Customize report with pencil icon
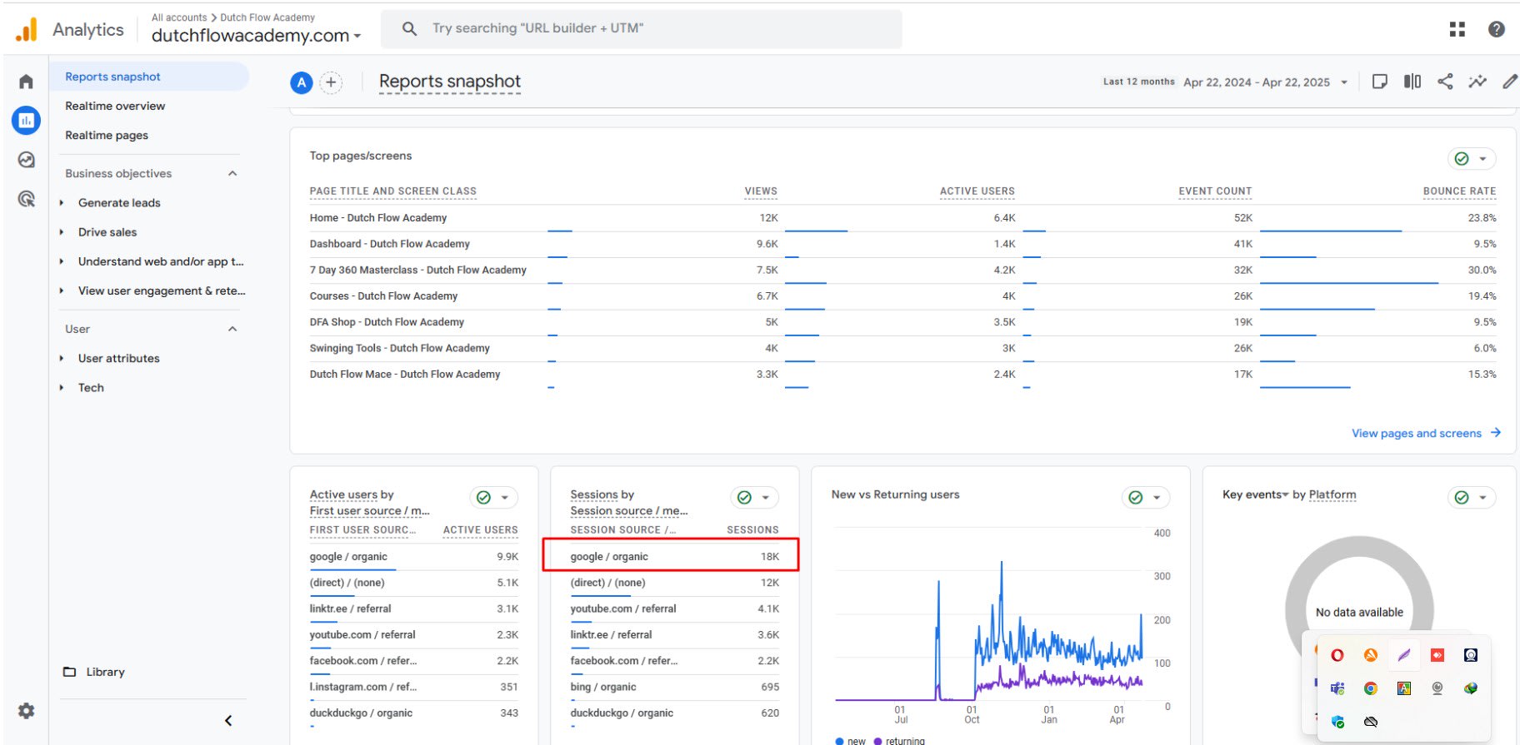The image size is (1520, 745). click(x=1509, y=82)
